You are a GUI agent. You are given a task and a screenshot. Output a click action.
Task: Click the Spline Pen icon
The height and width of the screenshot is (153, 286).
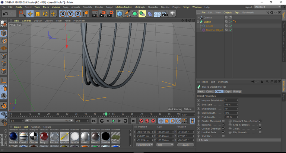127,14
